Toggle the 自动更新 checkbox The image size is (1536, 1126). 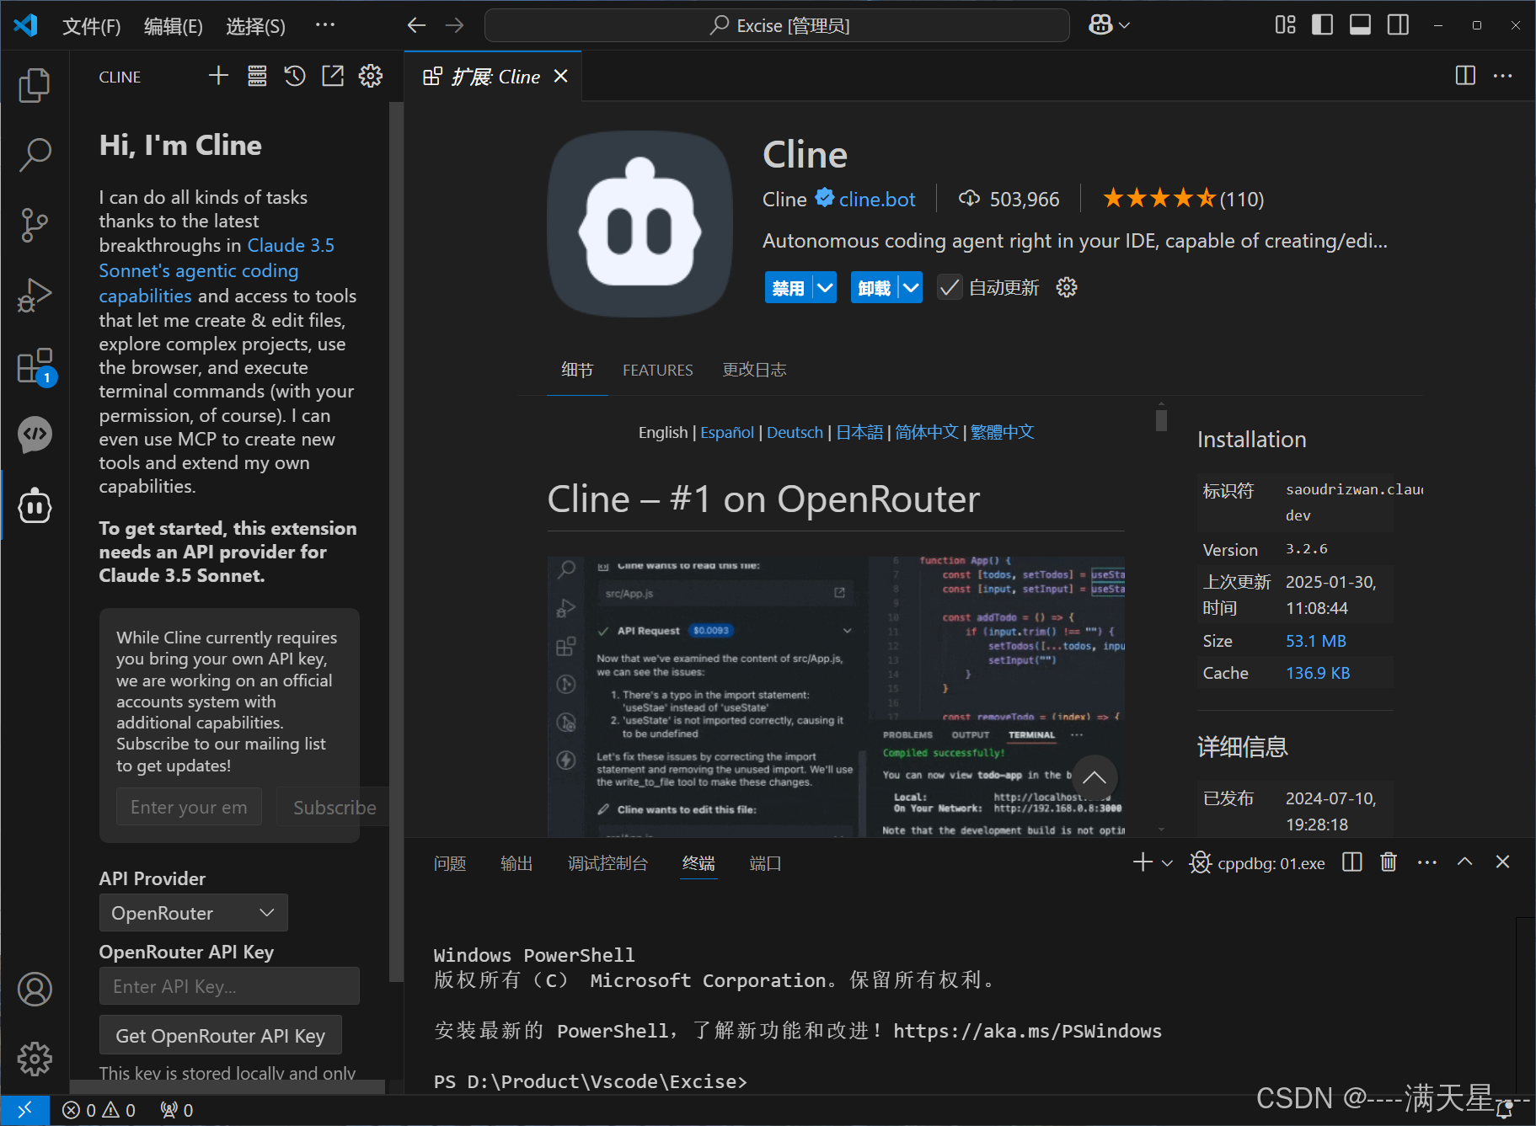click(x=950, y=288)
